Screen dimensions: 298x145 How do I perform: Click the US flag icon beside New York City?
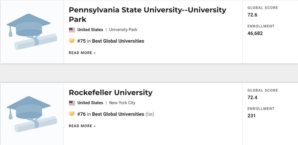(x=72, y=103)
